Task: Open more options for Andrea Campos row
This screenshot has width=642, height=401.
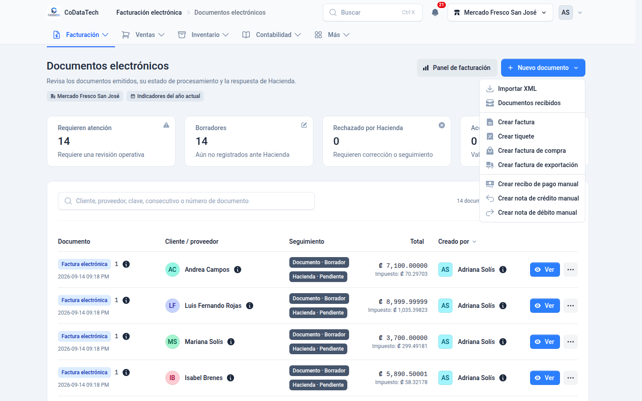Action: (571, 270)
